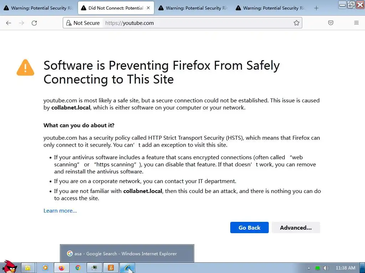Reload the current page

34,23
